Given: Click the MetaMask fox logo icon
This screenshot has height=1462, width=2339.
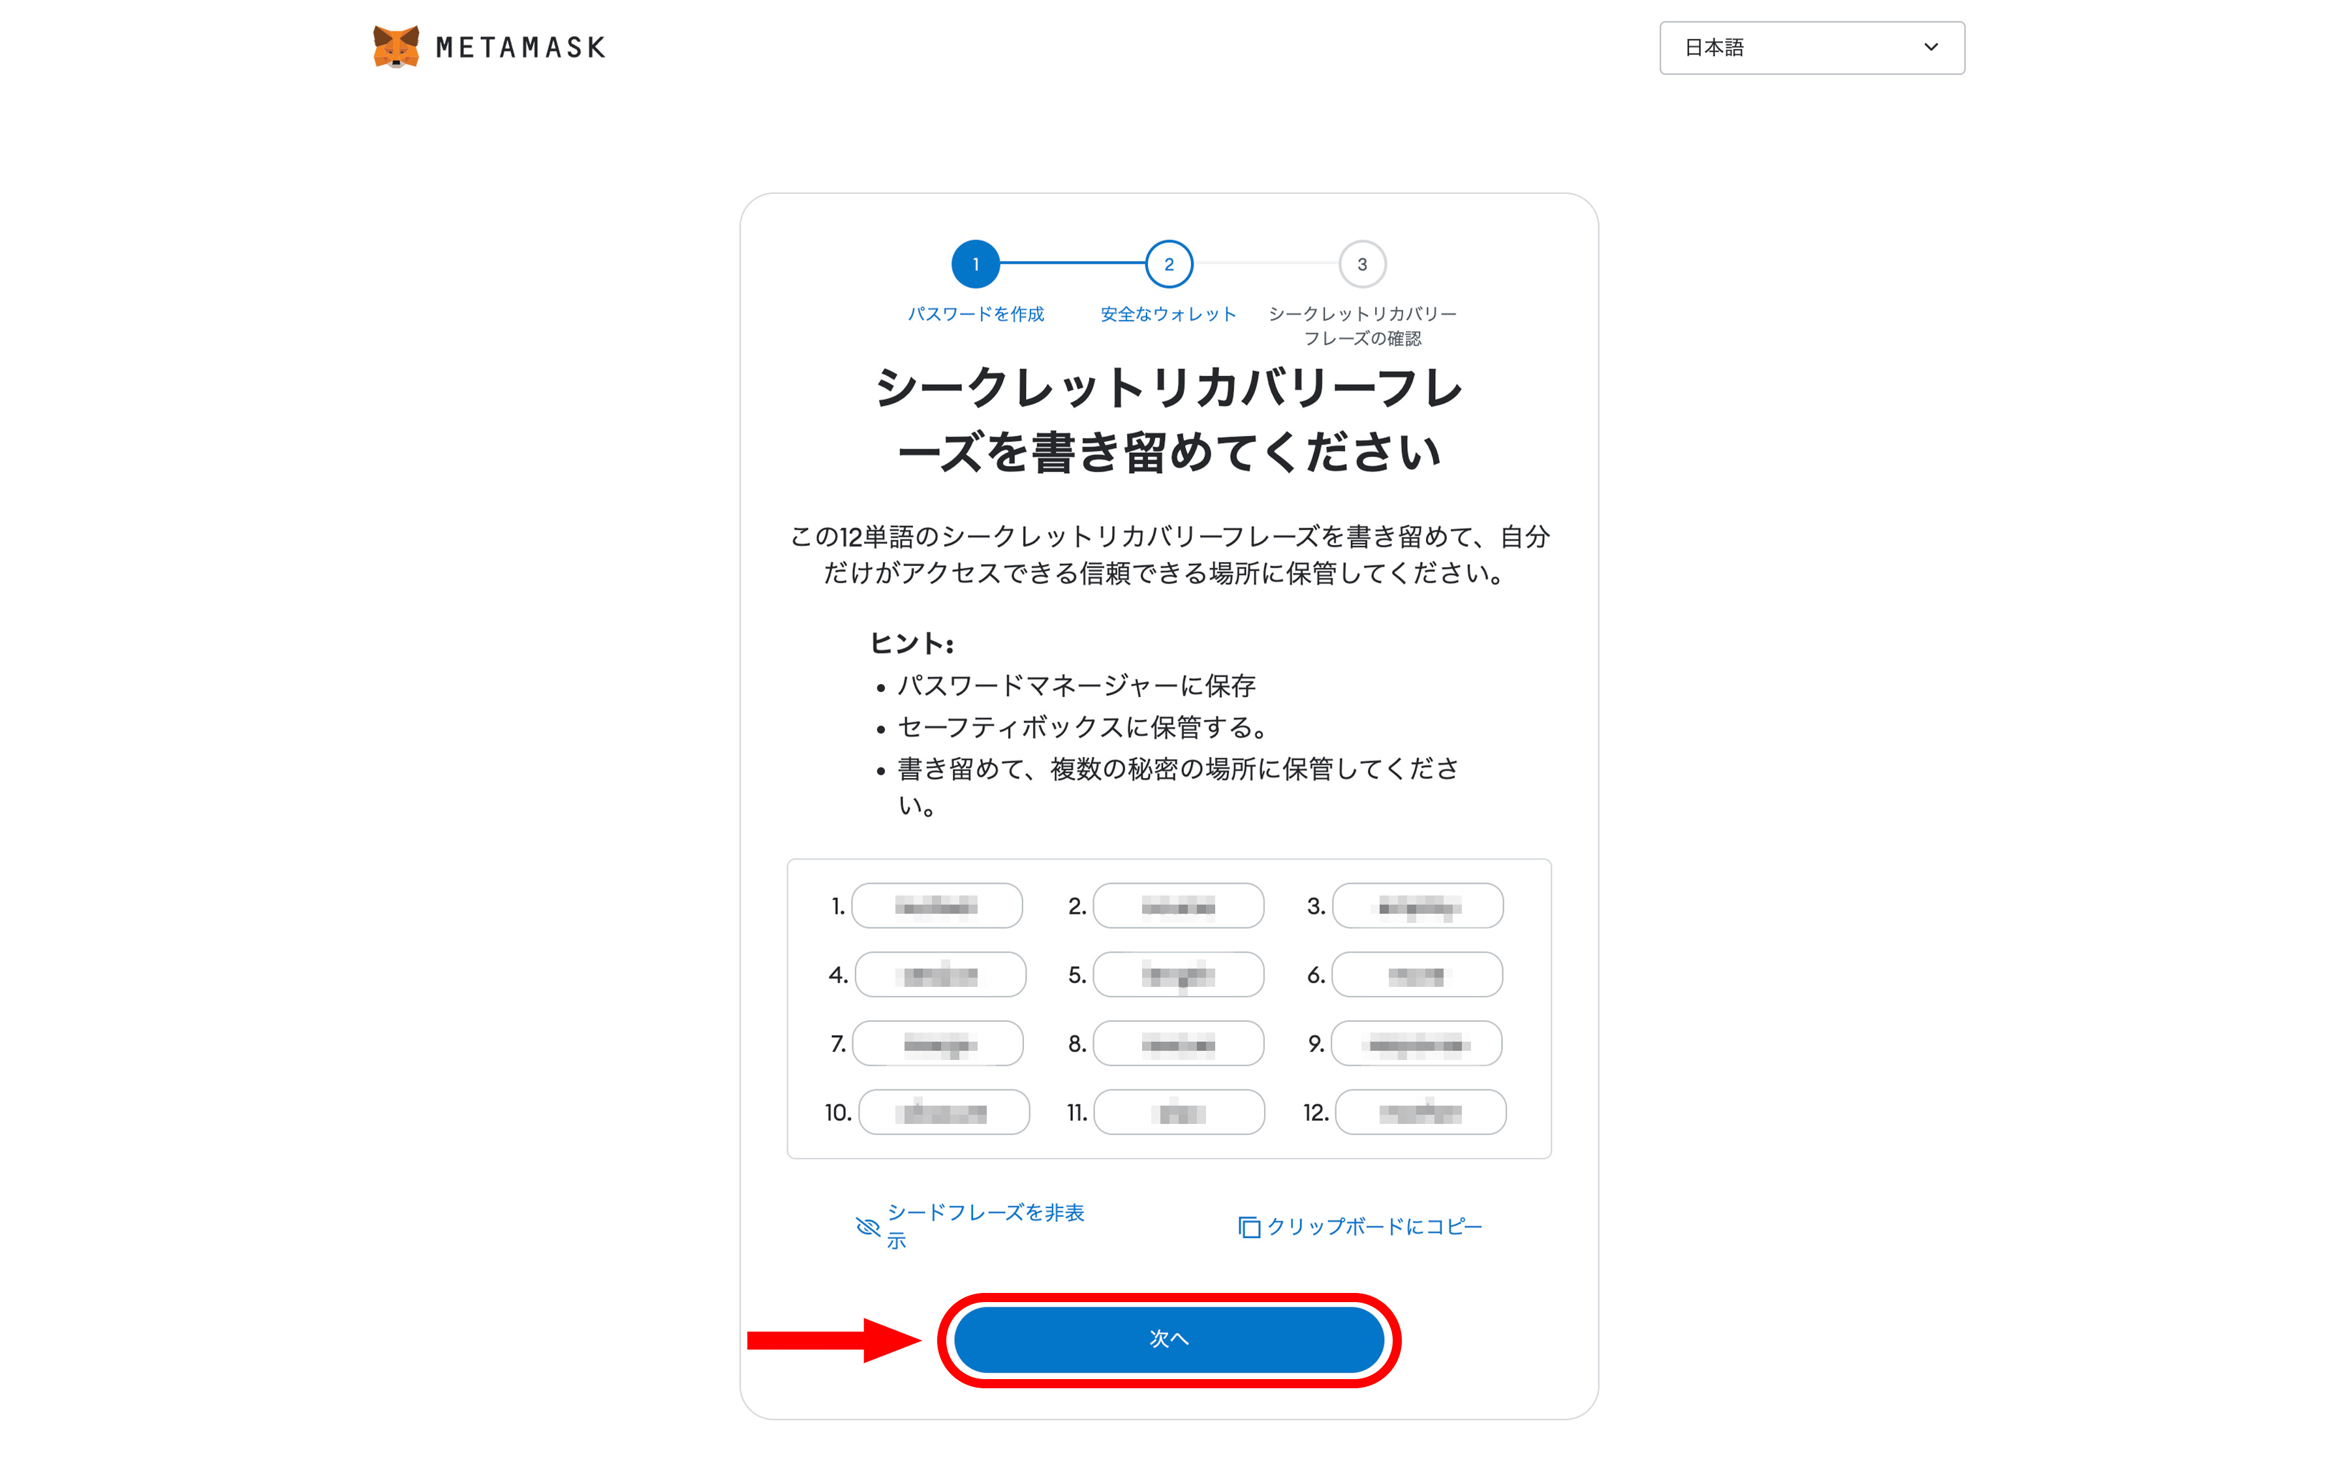Looking at the screenshot, I should [x=396, y=46].
